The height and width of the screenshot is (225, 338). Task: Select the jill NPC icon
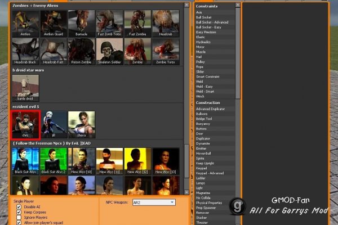[x=54, y=125]
